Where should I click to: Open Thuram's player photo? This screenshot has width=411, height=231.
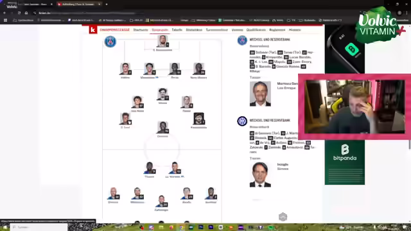pyautogui.click(x=150, y=168)
